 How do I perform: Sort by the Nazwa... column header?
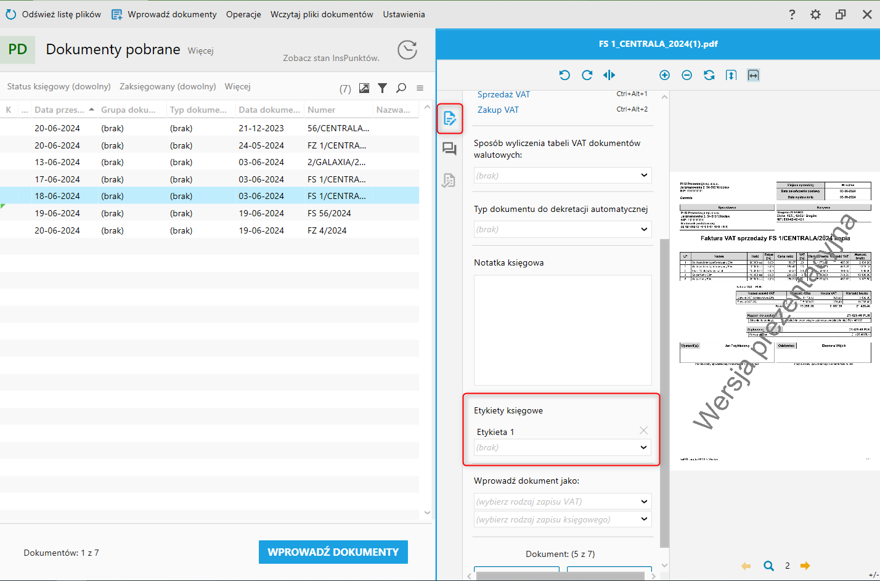click(395, 110)
